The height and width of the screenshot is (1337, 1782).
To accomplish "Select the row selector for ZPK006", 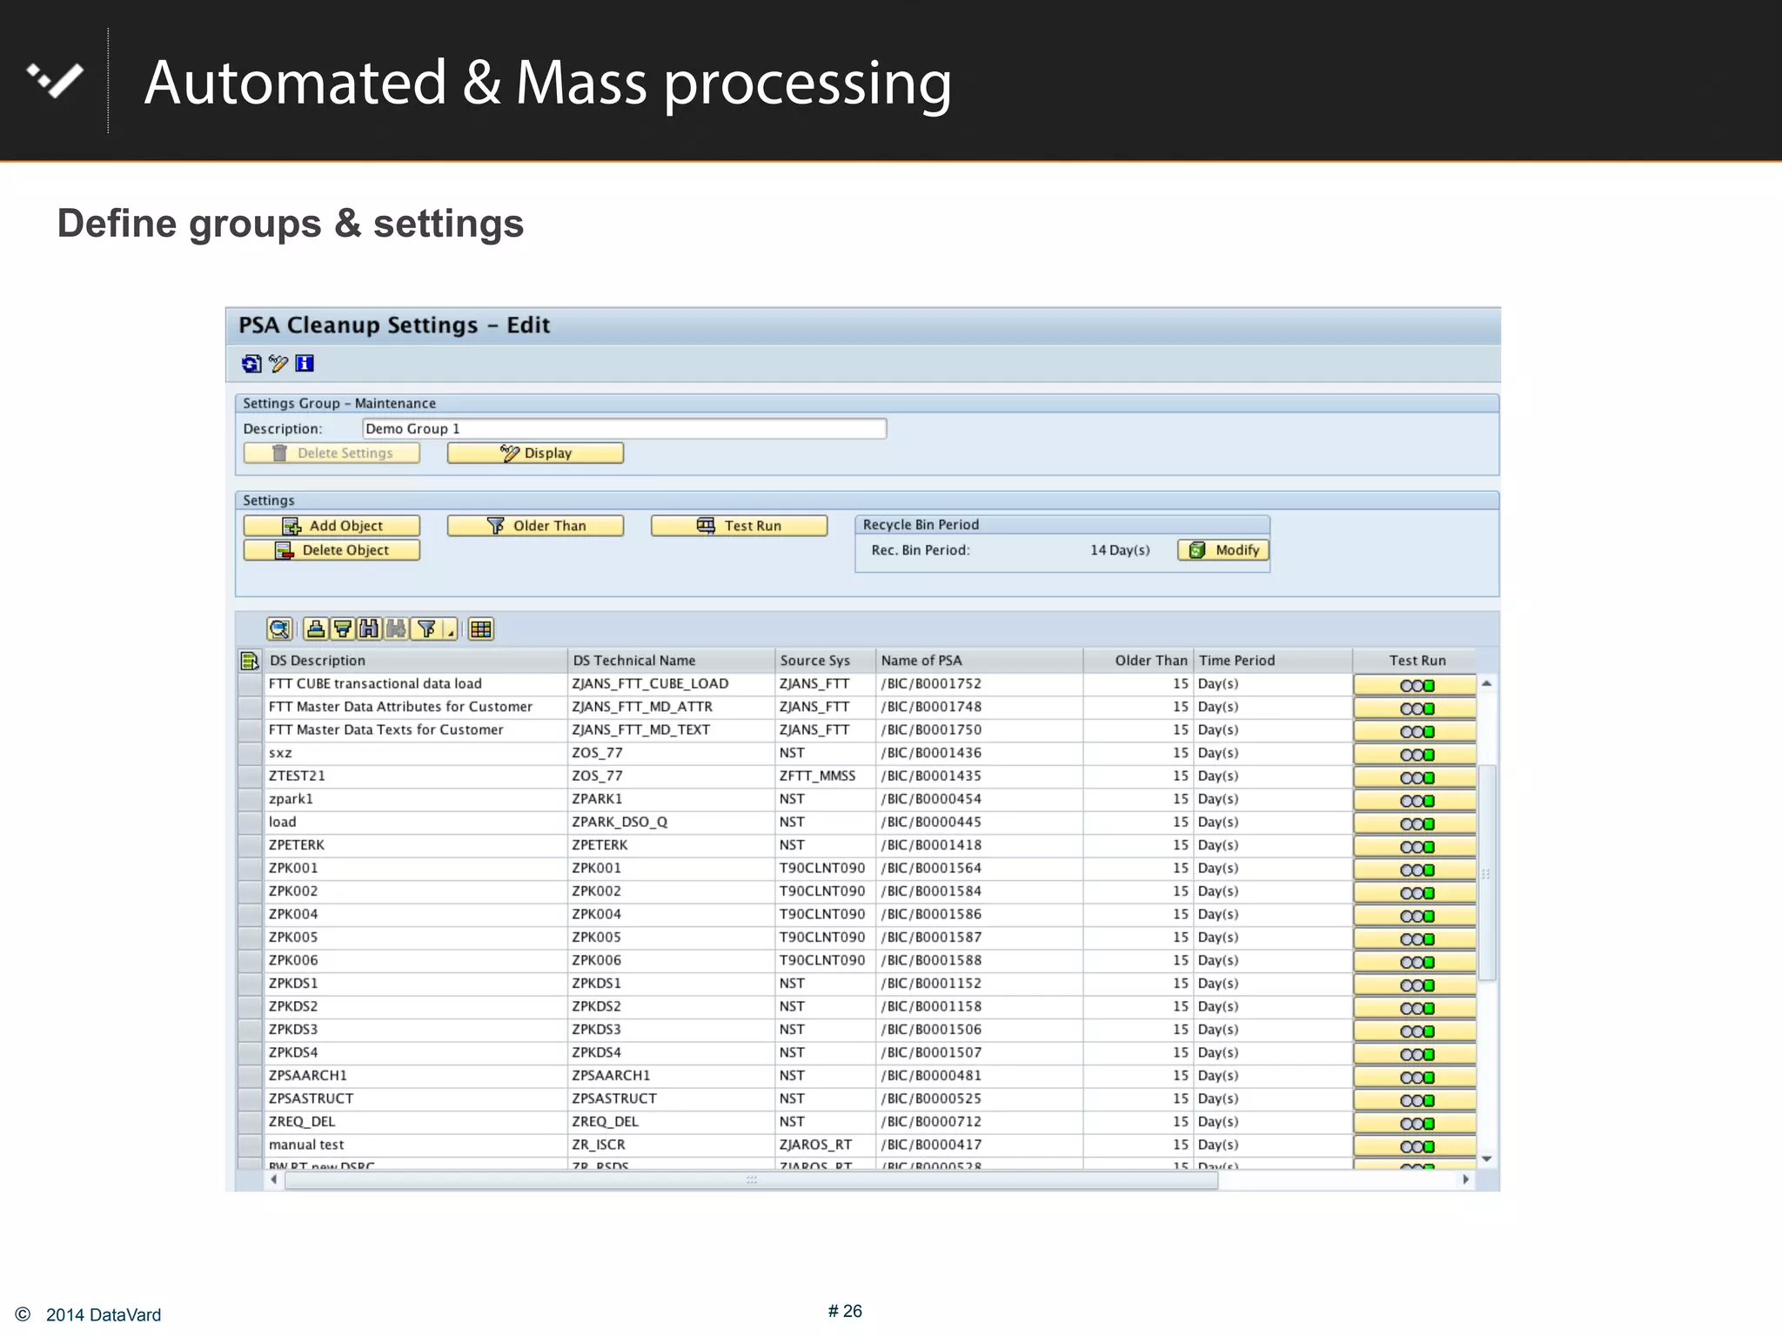I will (x=251, y=960).
